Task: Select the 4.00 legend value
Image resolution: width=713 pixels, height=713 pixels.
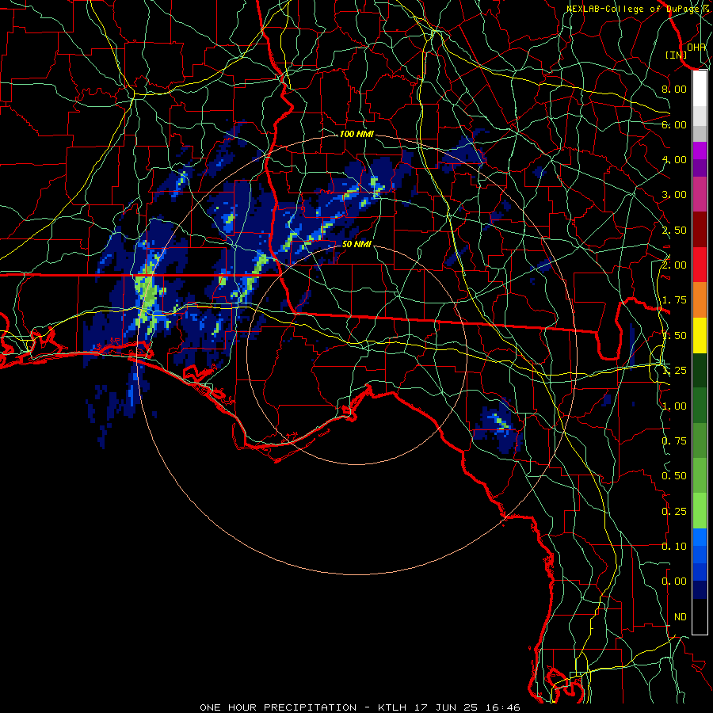Action: click(x=674, y=159)
